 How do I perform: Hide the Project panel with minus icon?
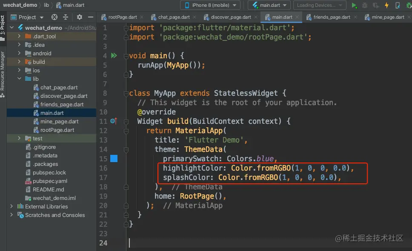tap(91, 17)
